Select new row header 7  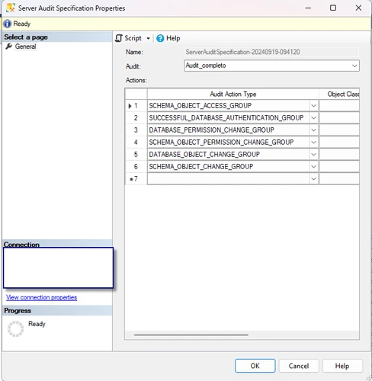pyautogui.click(x=136, y=179)
